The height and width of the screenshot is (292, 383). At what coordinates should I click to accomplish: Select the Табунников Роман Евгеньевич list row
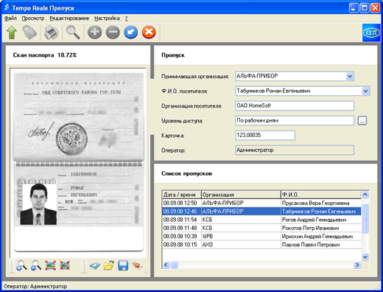(x=261, y=212)
